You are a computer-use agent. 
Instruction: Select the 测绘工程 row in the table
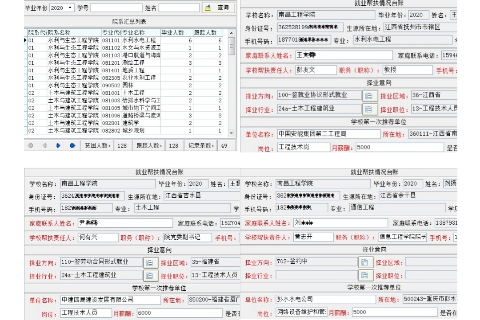coord(133,62)
